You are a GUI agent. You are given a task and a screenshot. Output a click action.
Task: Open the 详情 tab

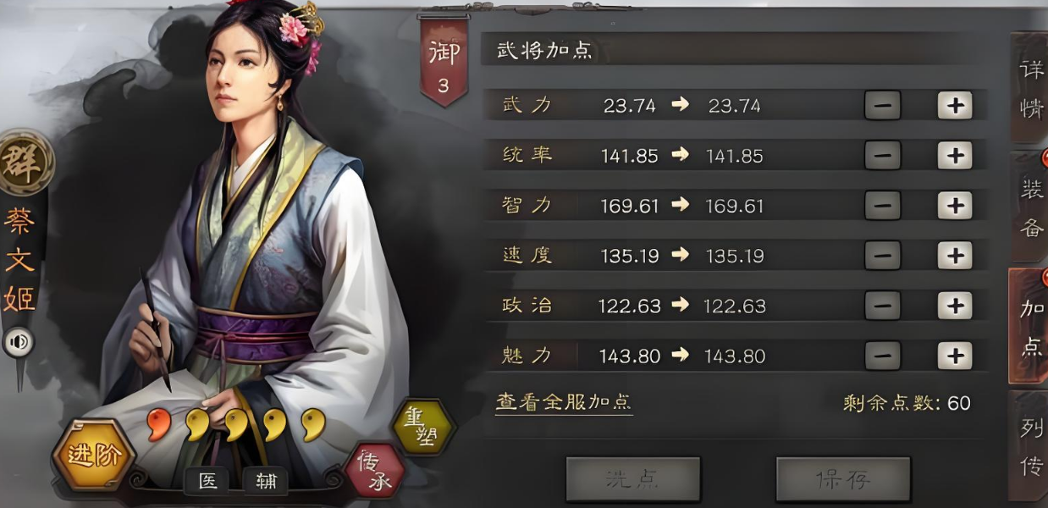coord(1030,89)
